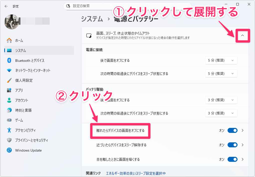Click the Windows Update sync icon
Image resolution: width=255 pixels, height=177 pixels.
coord(9,150)
